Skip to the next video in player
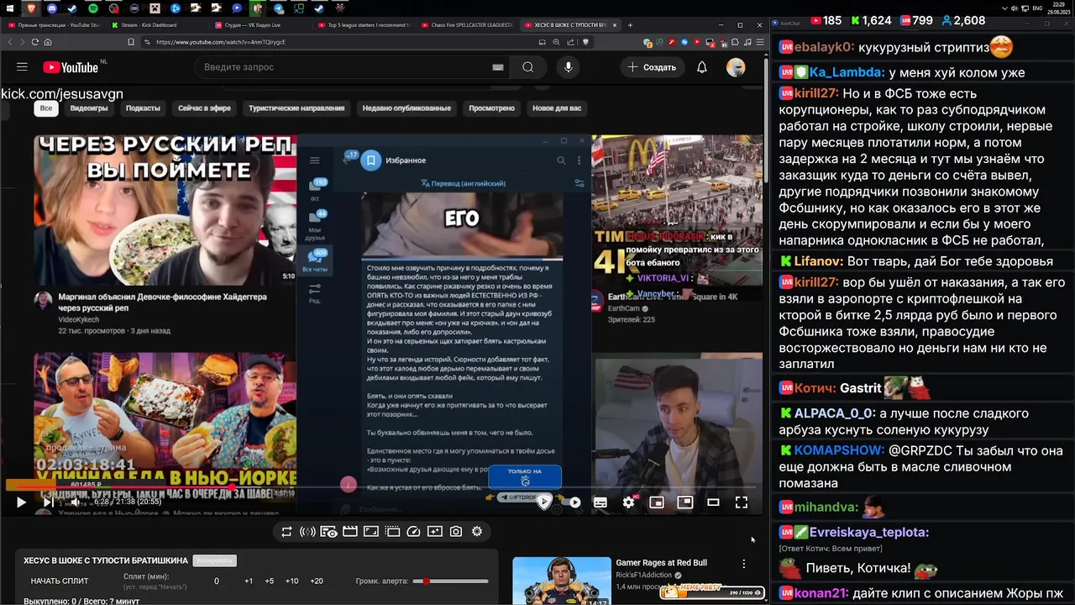This screenshot has width=1075, height=605. click(47, 502)
